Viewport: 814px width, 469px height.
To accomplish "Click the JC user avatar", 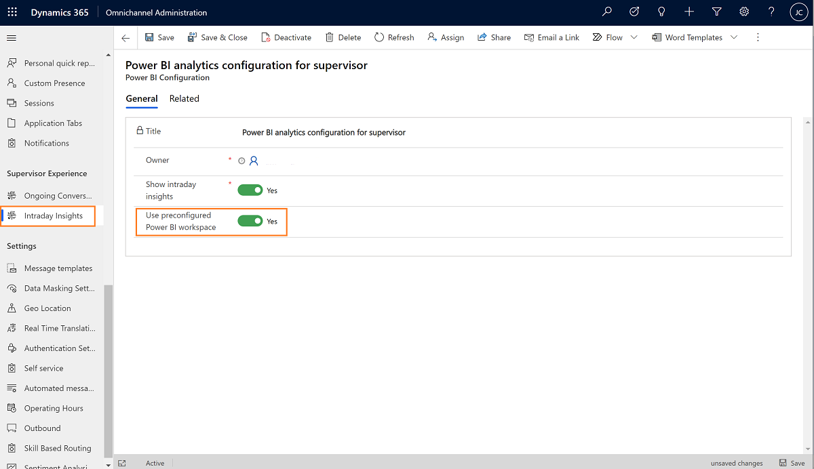I will (798, 12).
